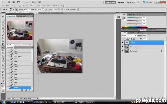The height and width of the screenshot is (104, 167).
Task: Select the Lasso tool
Action: tap(3, 22)
